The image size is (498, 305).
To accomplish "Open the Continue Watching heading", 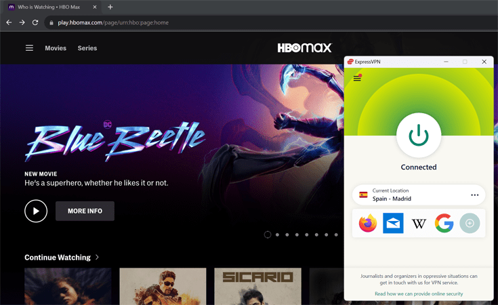I will click(x=58, y=258).
